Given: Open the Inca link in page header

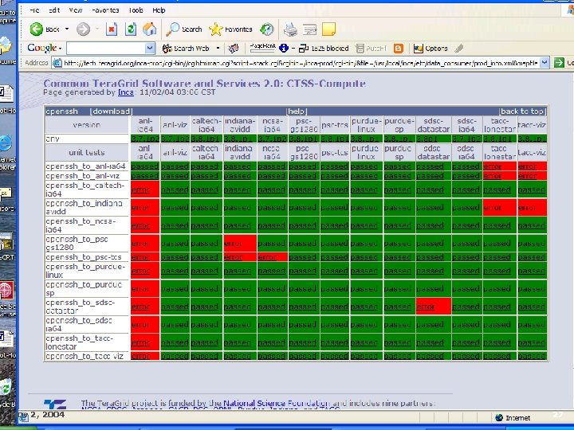Looking at the screenshot, I should point(126,92).
